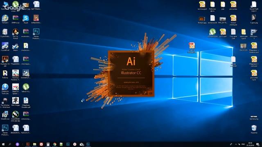The width and height of the screenshot is (262, 147).
Task: Select Adobe Photoshop shortcut beside Far Cry Primal
Action: (36, 33)
